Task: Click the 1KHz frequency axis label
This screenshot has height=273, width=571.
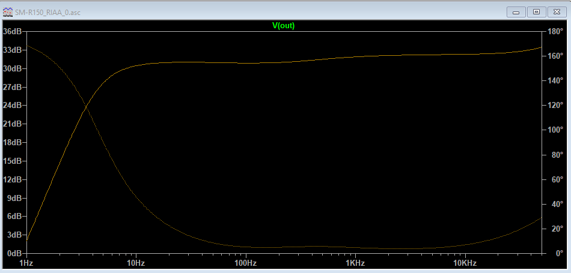Action: pyautogui.click(x=355, y=263)
